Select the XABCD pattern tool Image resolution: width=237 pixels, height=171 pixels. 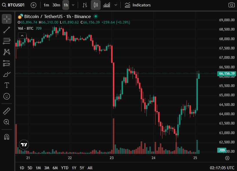click(x=6, y=52)
